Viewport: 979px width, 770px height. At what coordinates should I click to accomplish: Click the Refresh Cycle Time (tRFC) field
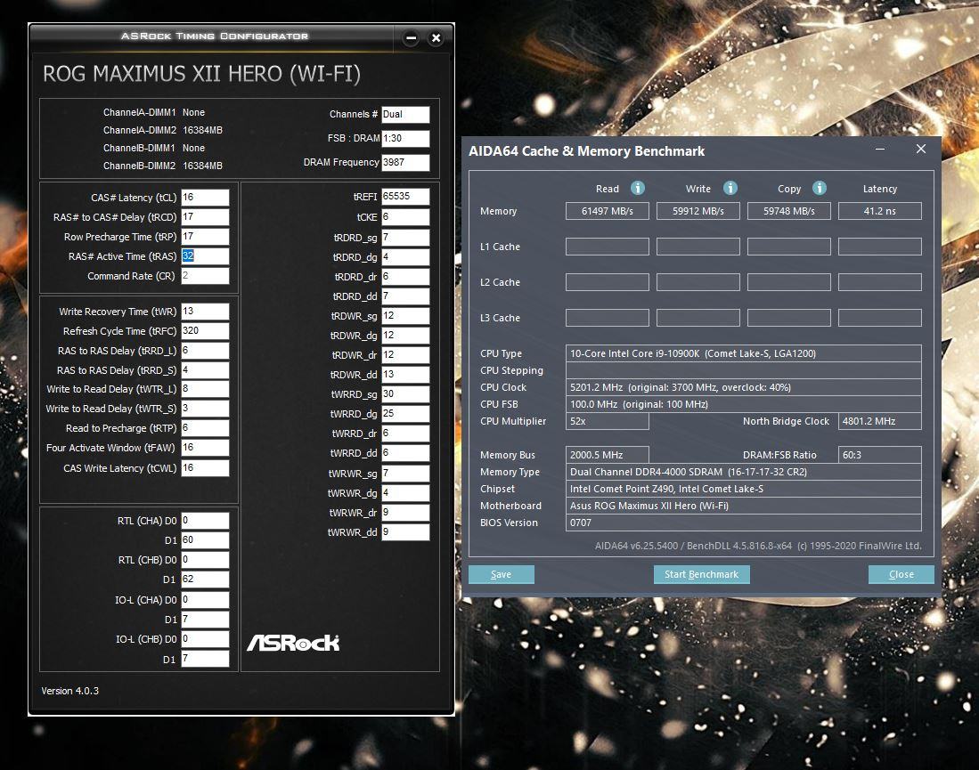tap(205, 331)
